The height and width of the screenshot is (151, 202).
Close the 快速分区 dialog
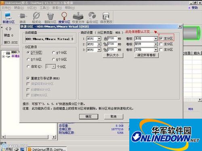coord(180,27)
